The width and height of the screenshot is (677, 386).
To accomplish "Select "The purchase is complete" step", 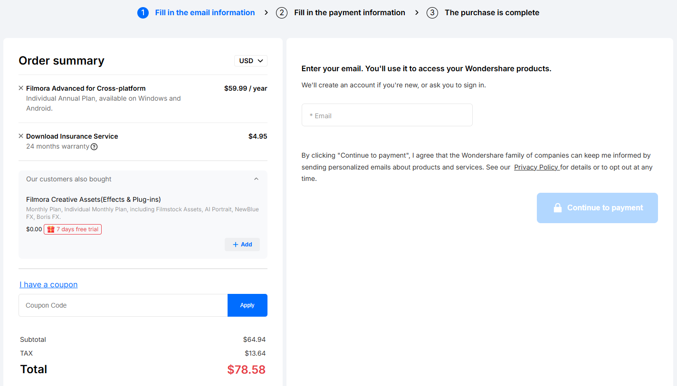I will pos(492,13).
